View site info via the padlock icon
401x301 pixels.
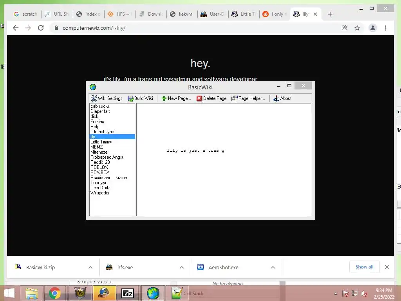(x=56, y=28)
